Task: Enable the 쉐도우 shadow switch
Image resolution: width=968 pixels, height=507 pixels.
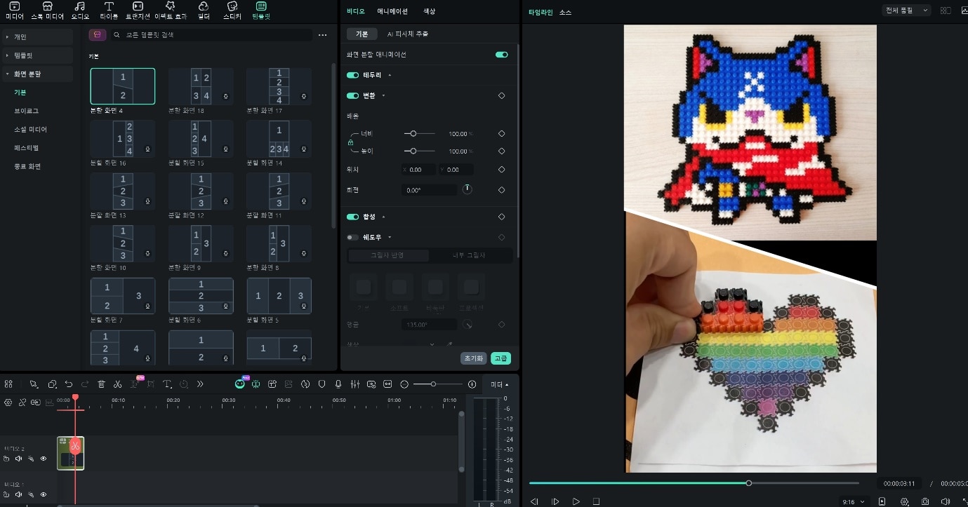Action: click(352, 237)
